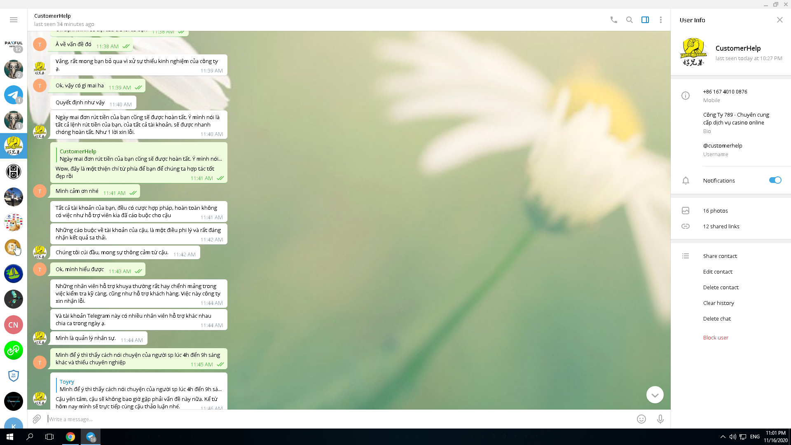View the 12 shared links
This screenshot has height=445, width=791.
[721, 226]
